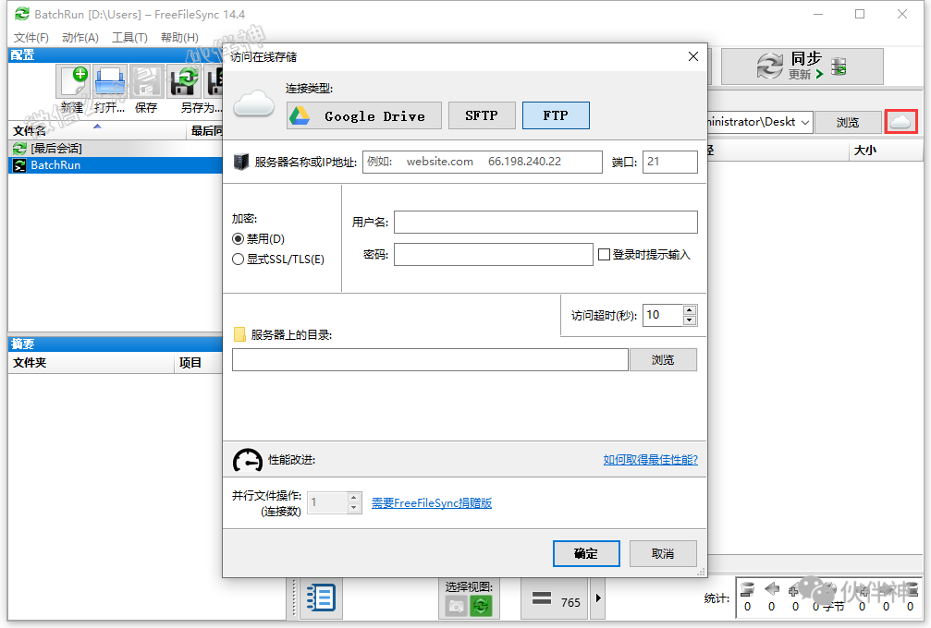Image resolution: width=931 pixels, height=628 pixels.
Task: Click 取消 to cancel the dialog
Action: click(663, 553)
